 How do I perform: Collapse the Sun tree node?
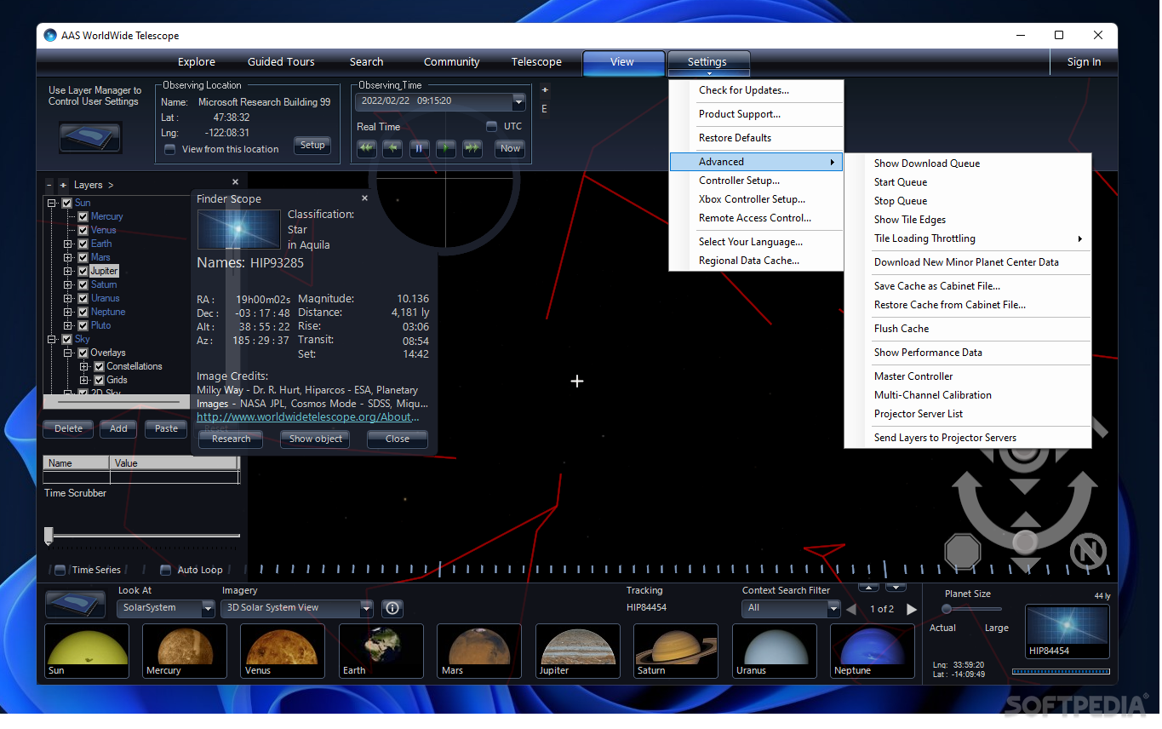pos(52,203)
